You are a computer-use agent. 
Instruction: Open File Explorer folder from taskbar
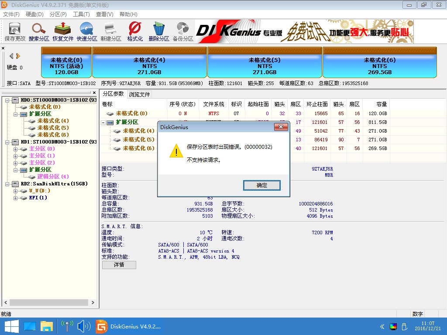pyautogui.click(x=46, y=326)
